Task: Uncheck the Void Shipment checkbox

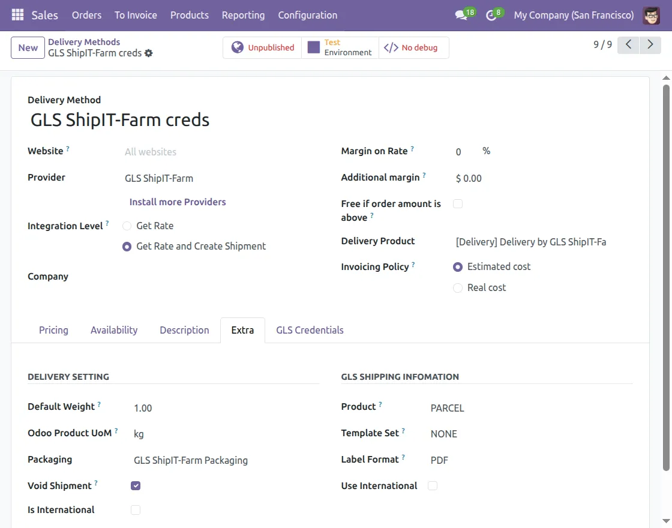Action: pos(136,485)
